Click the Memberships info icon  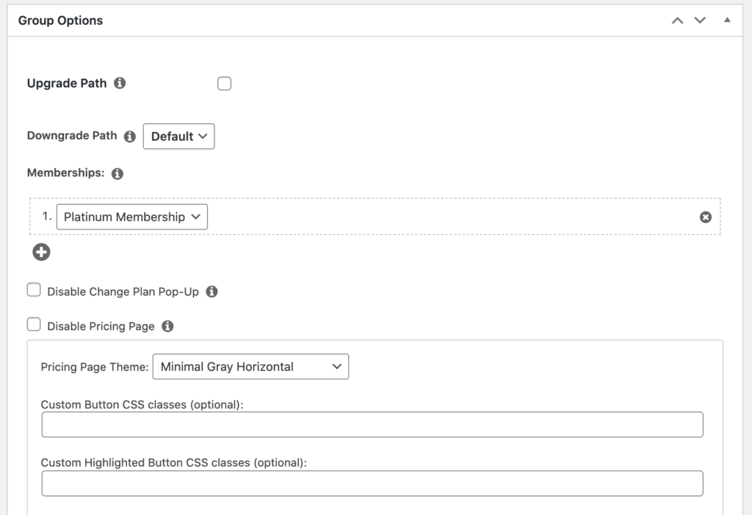117,174
